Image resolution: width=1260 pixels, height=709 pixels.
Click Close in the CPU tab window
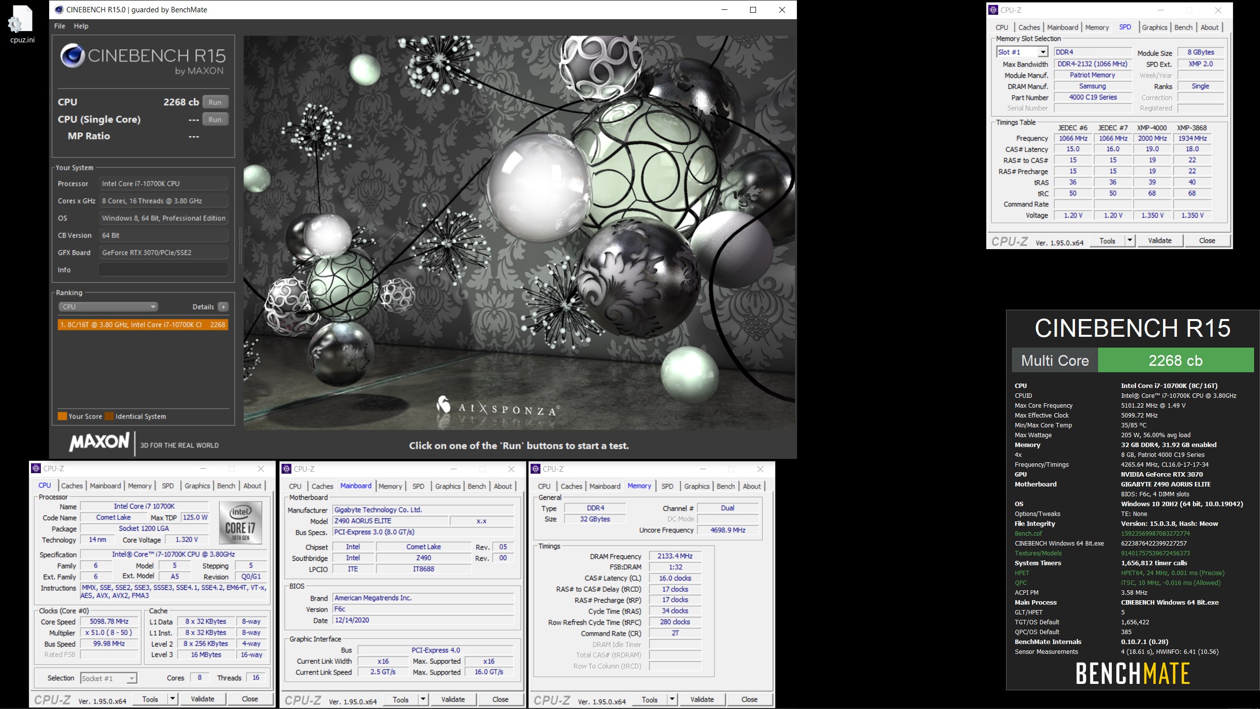250,699
